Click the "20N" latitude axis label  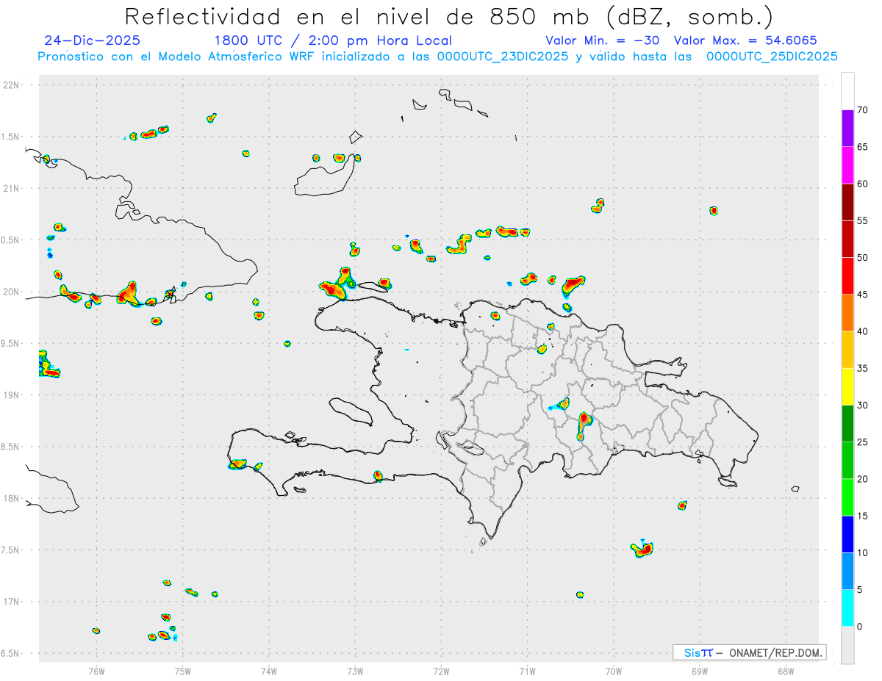click(11, 292)
